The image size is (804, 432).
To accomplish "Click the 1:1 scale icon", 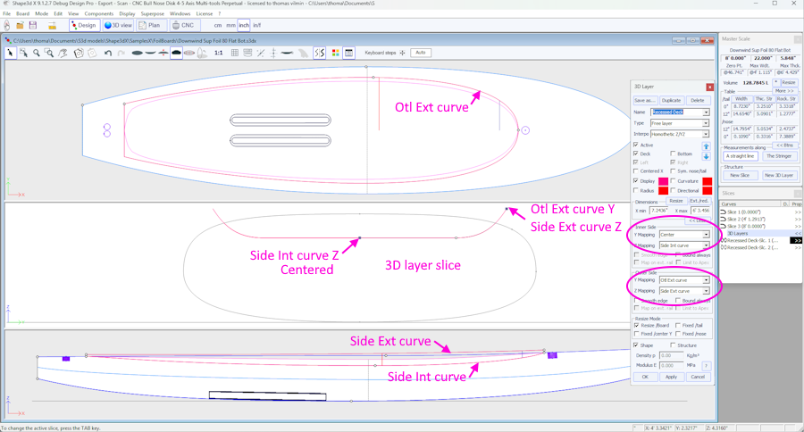I will [x=219, y=54].
